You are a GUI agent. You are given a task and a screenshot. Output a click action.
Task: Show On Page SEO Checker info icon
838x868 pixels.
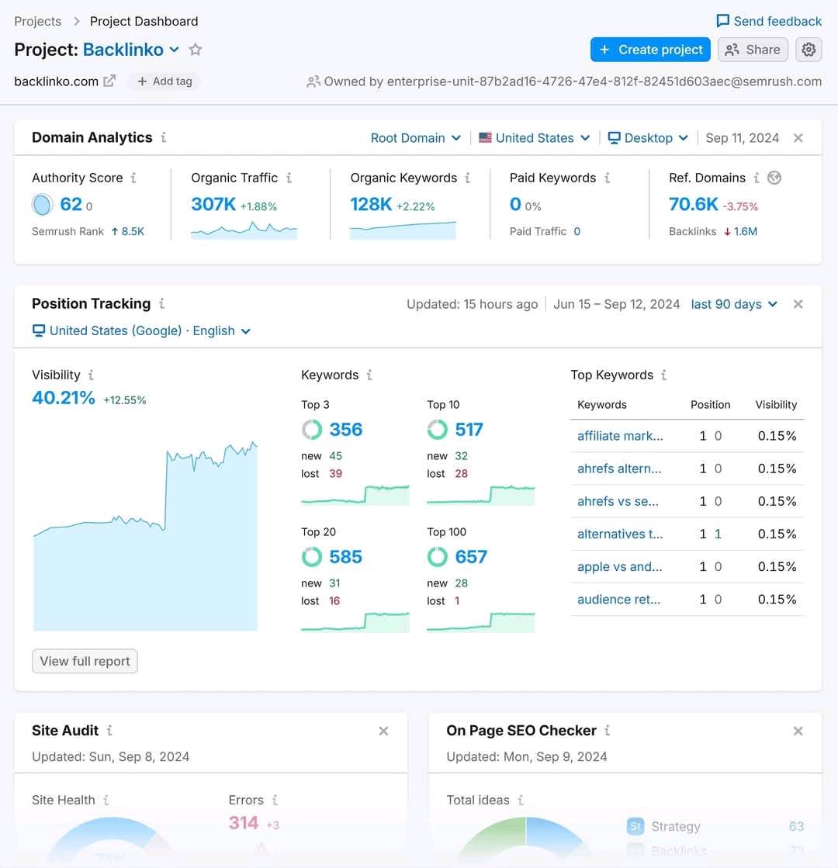(x=608, y=730)
